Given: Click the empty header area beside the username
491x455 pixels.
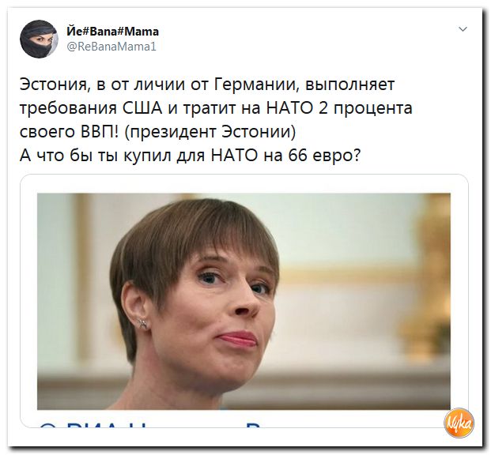Looking at the screenshot, I should 307,39.
